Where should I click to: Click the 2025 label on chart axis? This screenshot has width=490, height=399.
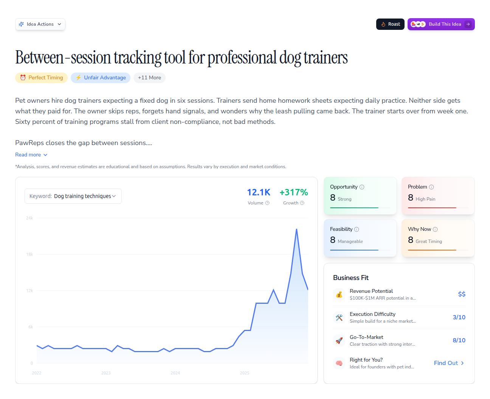coord(245,373)
